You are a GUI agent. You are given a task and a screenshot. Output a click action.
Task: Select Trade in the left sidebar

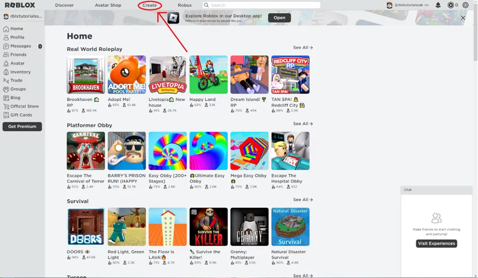click(16, 80)
